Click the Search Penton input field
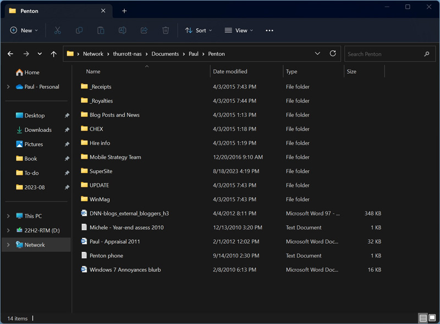The height and width of the screenshot is (324, 440). click(384, 54)
